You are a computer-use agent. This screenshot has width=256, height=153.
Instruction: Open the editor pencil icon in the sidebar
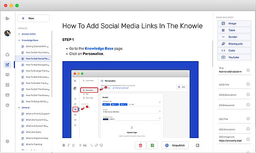click(x=7, y=64)
